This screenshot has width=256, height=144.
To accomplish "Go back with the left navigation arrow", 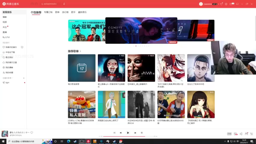I will (32, 4).
